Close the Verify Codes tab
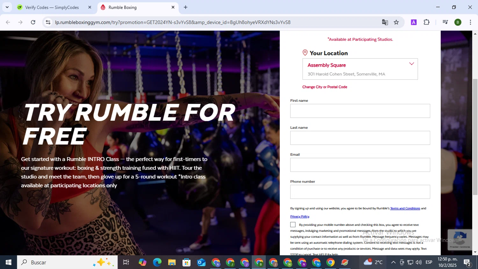Viewport: 478px width, 269px height. [90, 7]
